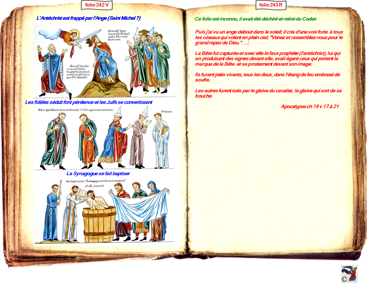
Task: Click the white-robed Presbiter figure
Action: [x=161, y=141]
